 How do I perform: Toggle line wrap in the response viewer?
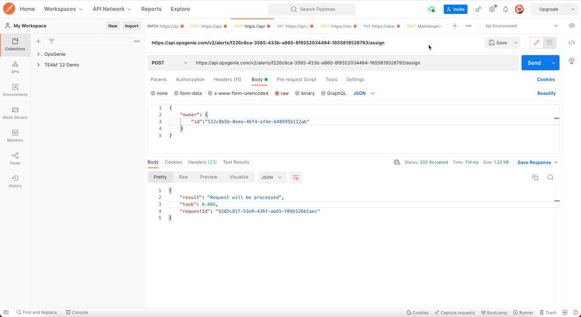tap(295, 177)
